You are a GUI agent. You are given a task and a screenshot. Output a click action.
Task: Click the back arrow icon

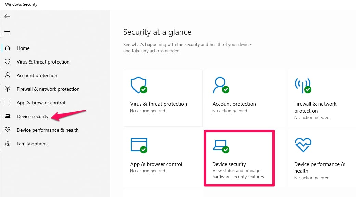(7, 16)
